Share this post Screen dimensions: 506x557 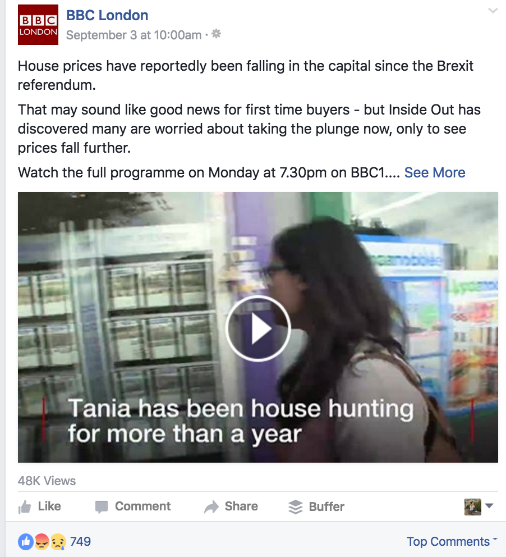(x=231, y=506)
